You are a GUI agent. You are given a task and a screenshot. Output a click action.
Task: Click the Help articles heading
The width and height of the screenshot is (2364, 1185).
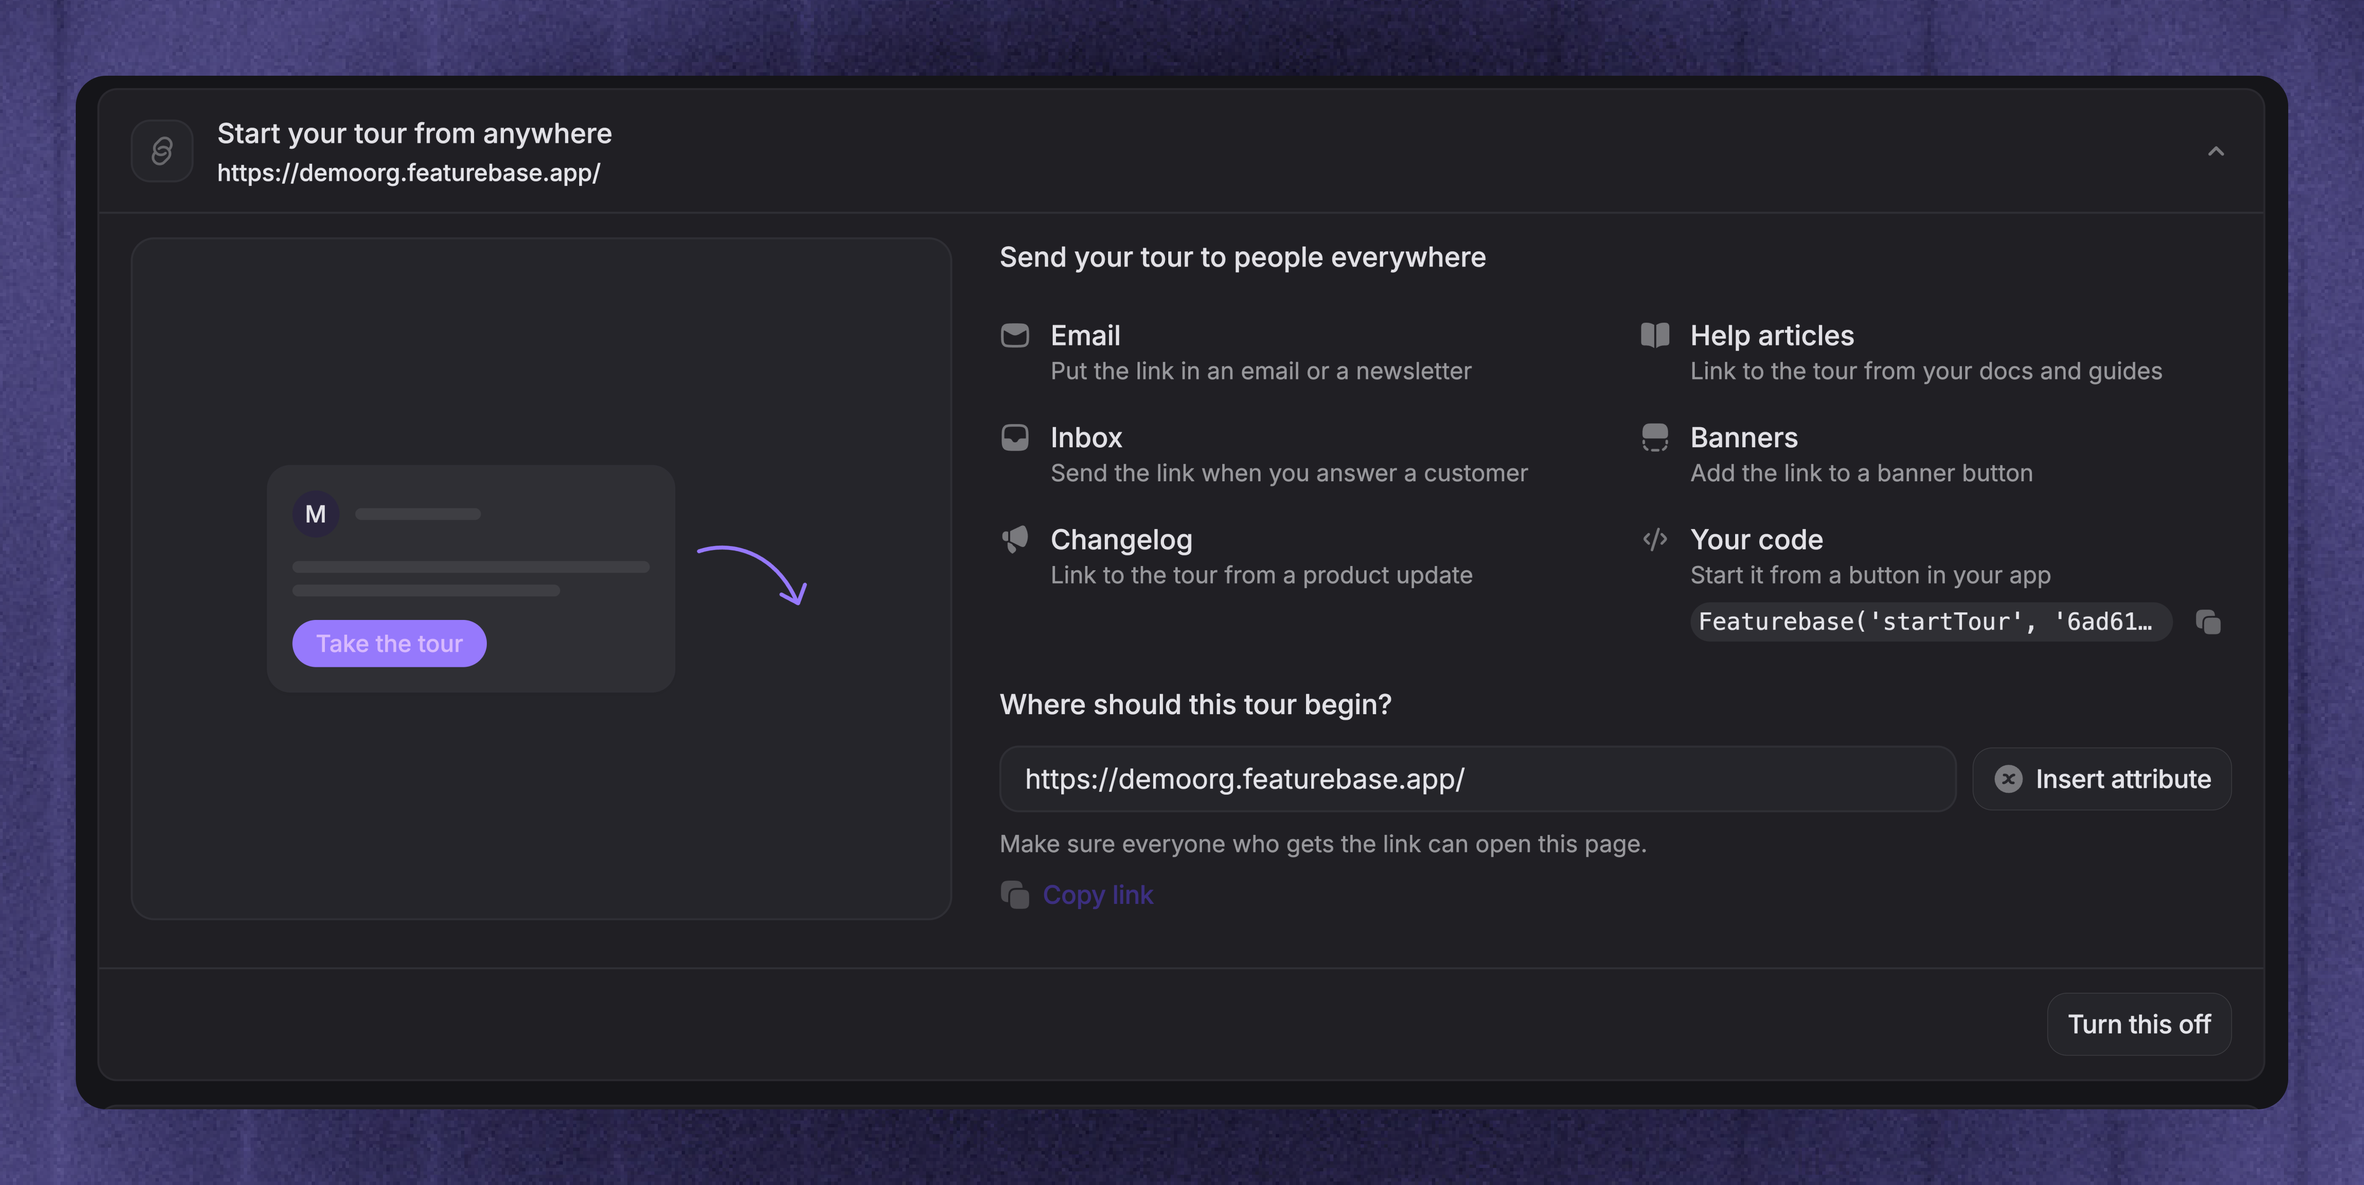pos(1771,336)
